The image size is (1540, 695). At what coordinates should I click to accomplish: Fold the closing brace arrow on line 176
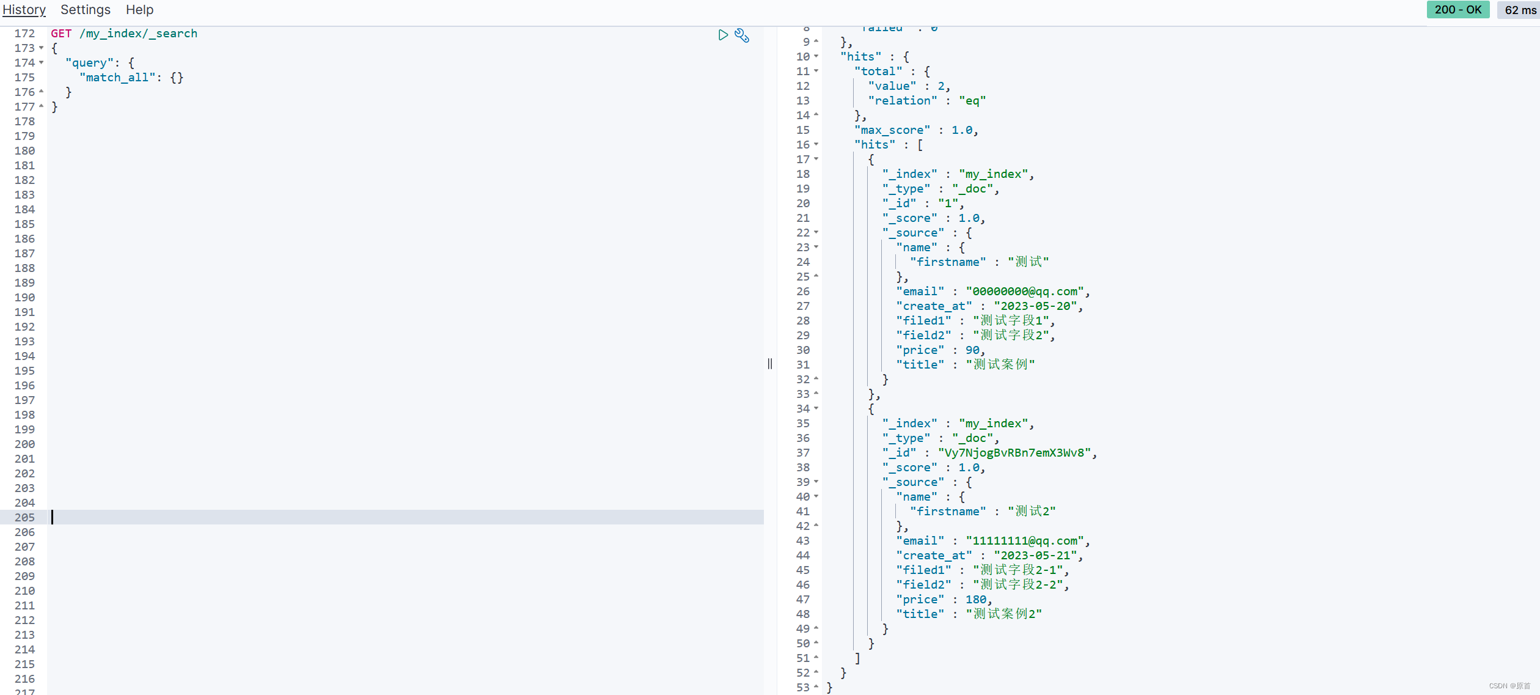[x=42, y=92]
